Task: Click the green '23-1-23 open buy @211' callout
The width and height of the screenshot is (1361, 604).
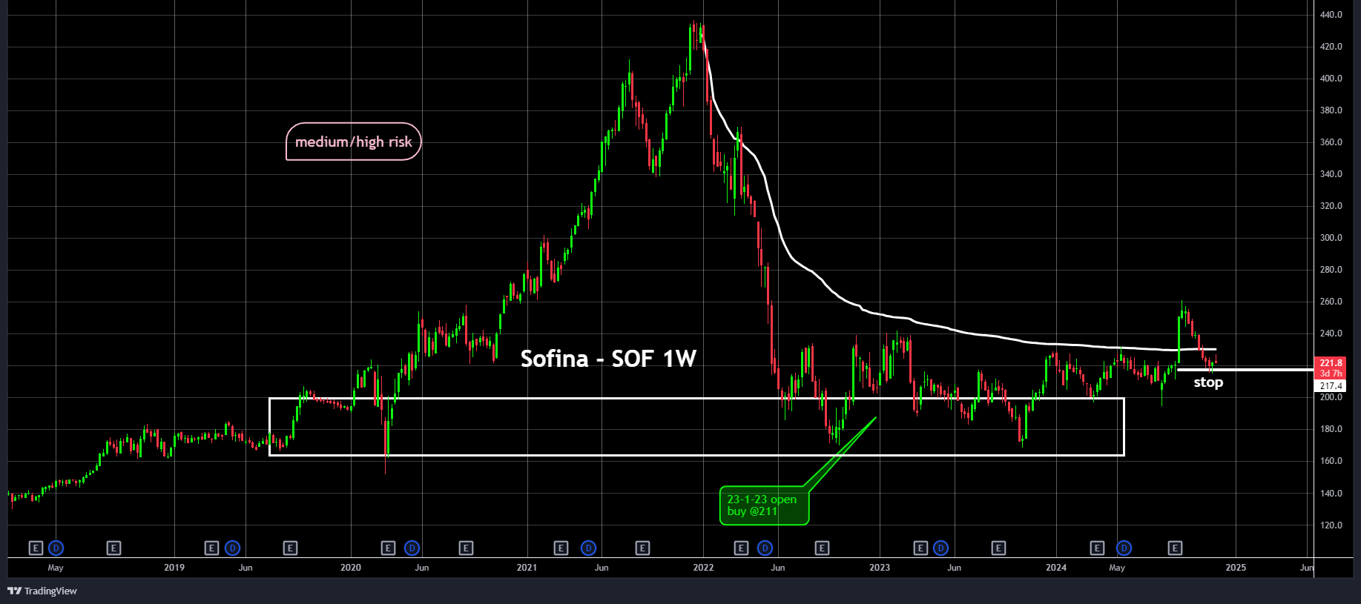Action: pos(764,505)
